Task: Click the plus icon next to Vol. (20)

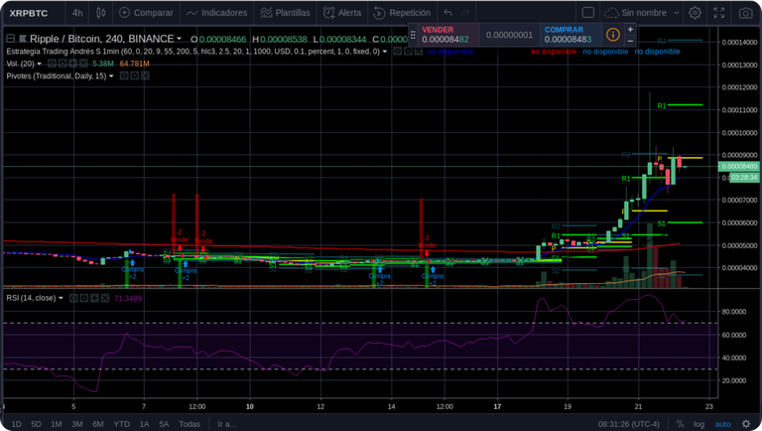Action: (x=72, y=64)
